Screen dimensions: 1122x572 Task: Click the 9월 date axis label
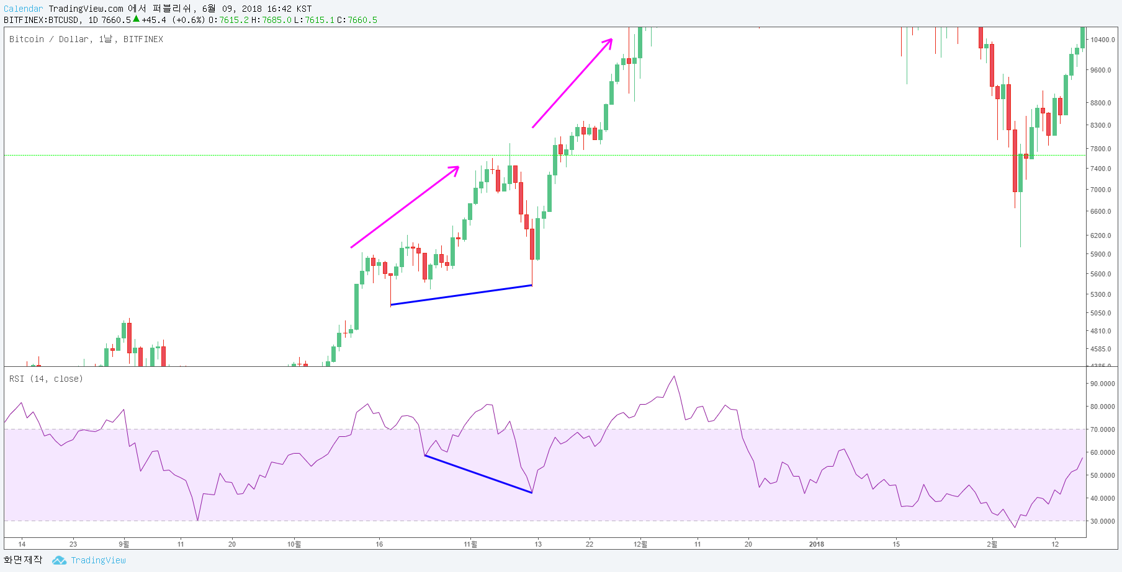click(x=124, y=544)
